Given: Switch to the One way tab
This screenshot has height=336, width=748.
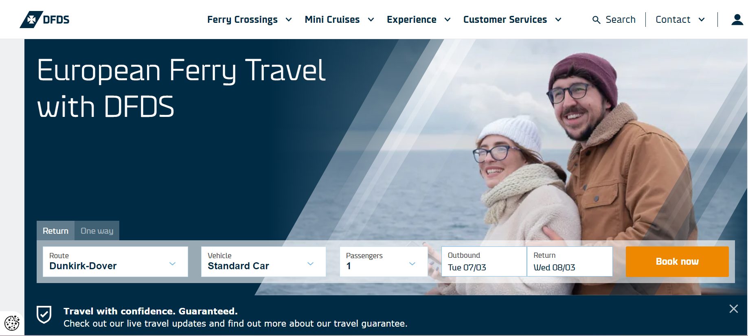Looking at the screenshot, I should coord(97,231).
